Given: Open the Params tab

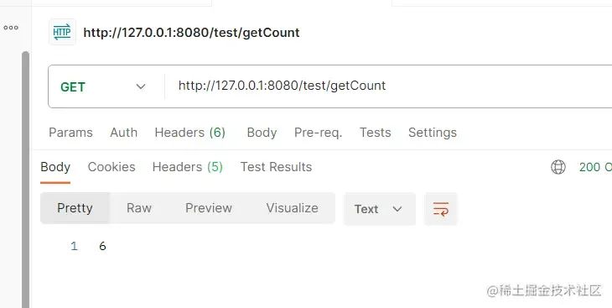Looking at the screenshot, I should tap(70, 133).
